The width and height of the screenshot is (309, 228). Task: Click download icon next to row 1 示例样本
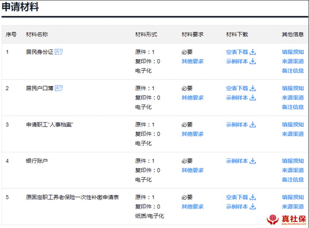(253, 61)
